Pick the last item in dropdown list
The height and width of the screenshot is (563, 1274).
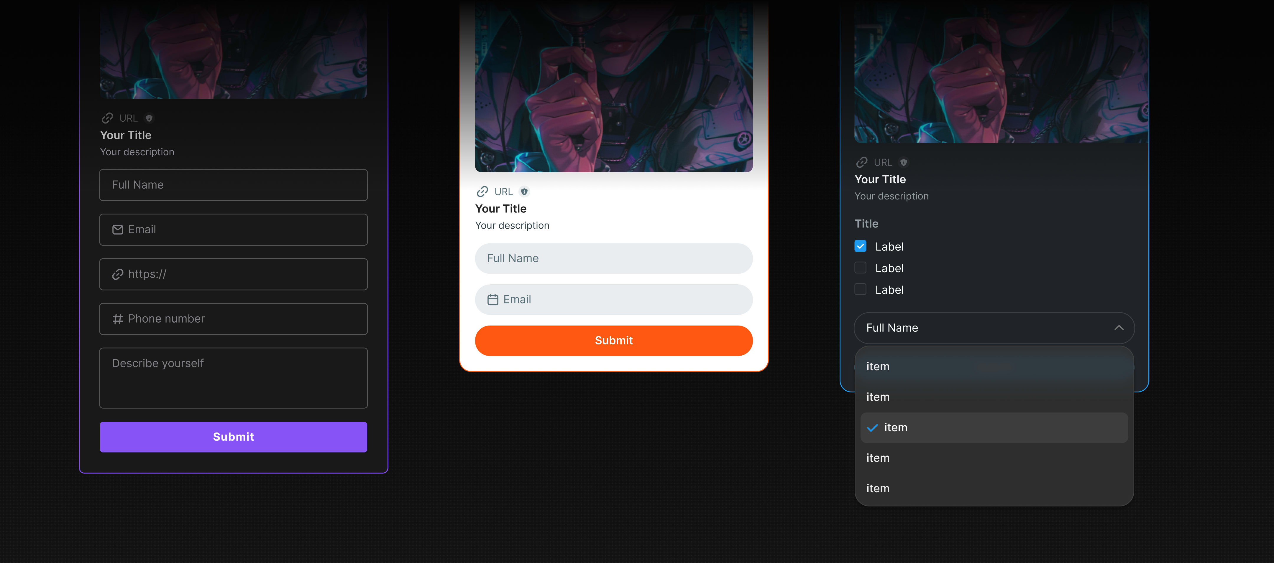(x=994, y=488)
